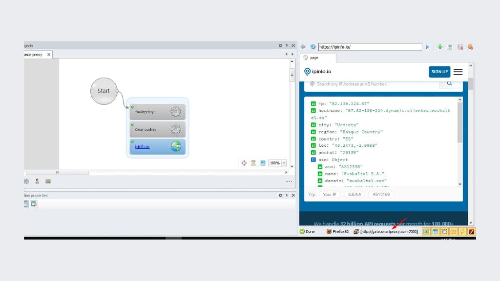Click canvas horizontal scrollbar thumb
This screenshot has height=281, width=500.
pos(57,172)
